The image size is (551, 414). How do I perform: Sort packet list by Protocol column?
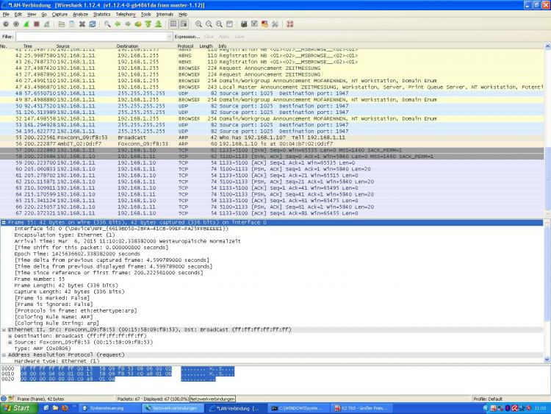point(185,46)
